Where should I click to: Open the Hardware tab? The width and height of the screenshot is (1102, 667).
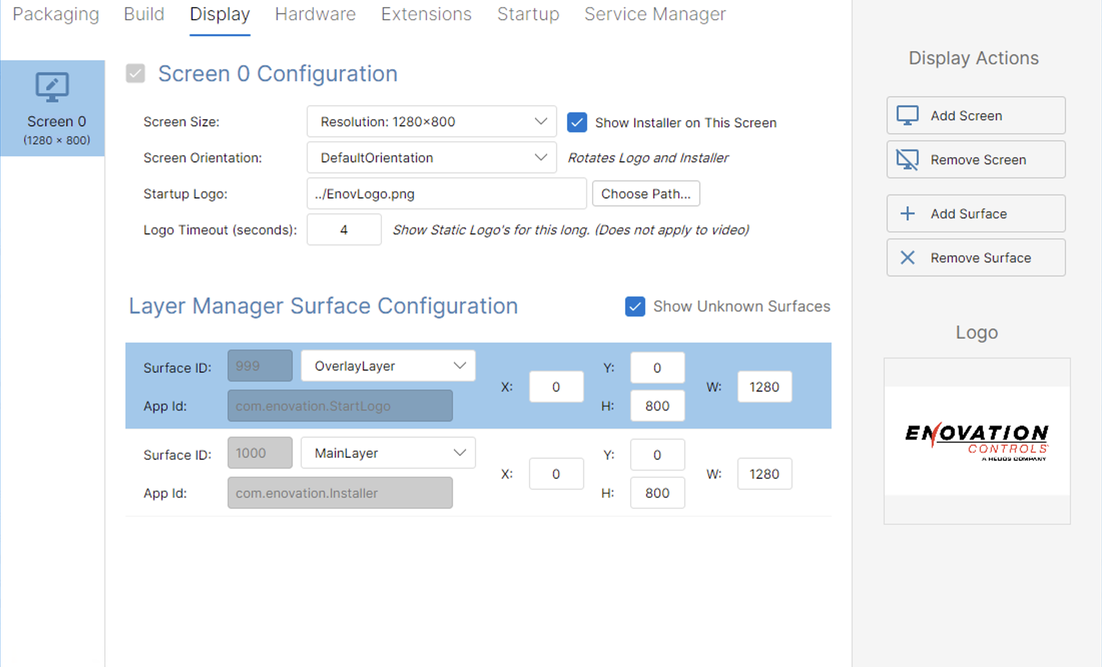pyautogui.click(x=315, y=14)
